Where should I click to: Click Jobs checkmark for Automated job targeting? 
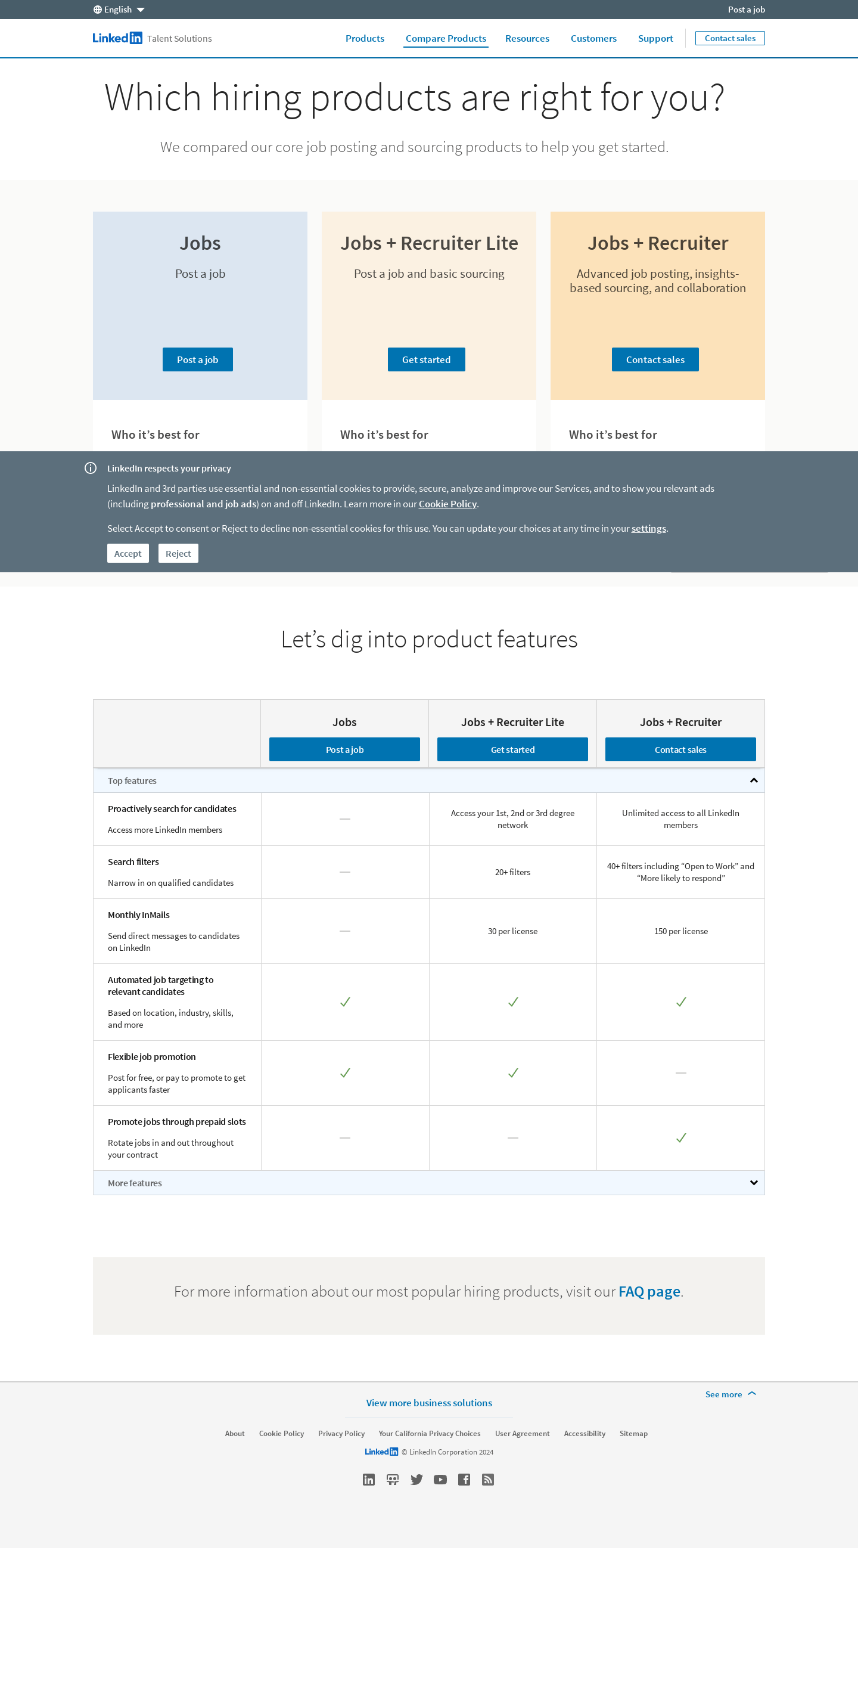pos(345,1001)
